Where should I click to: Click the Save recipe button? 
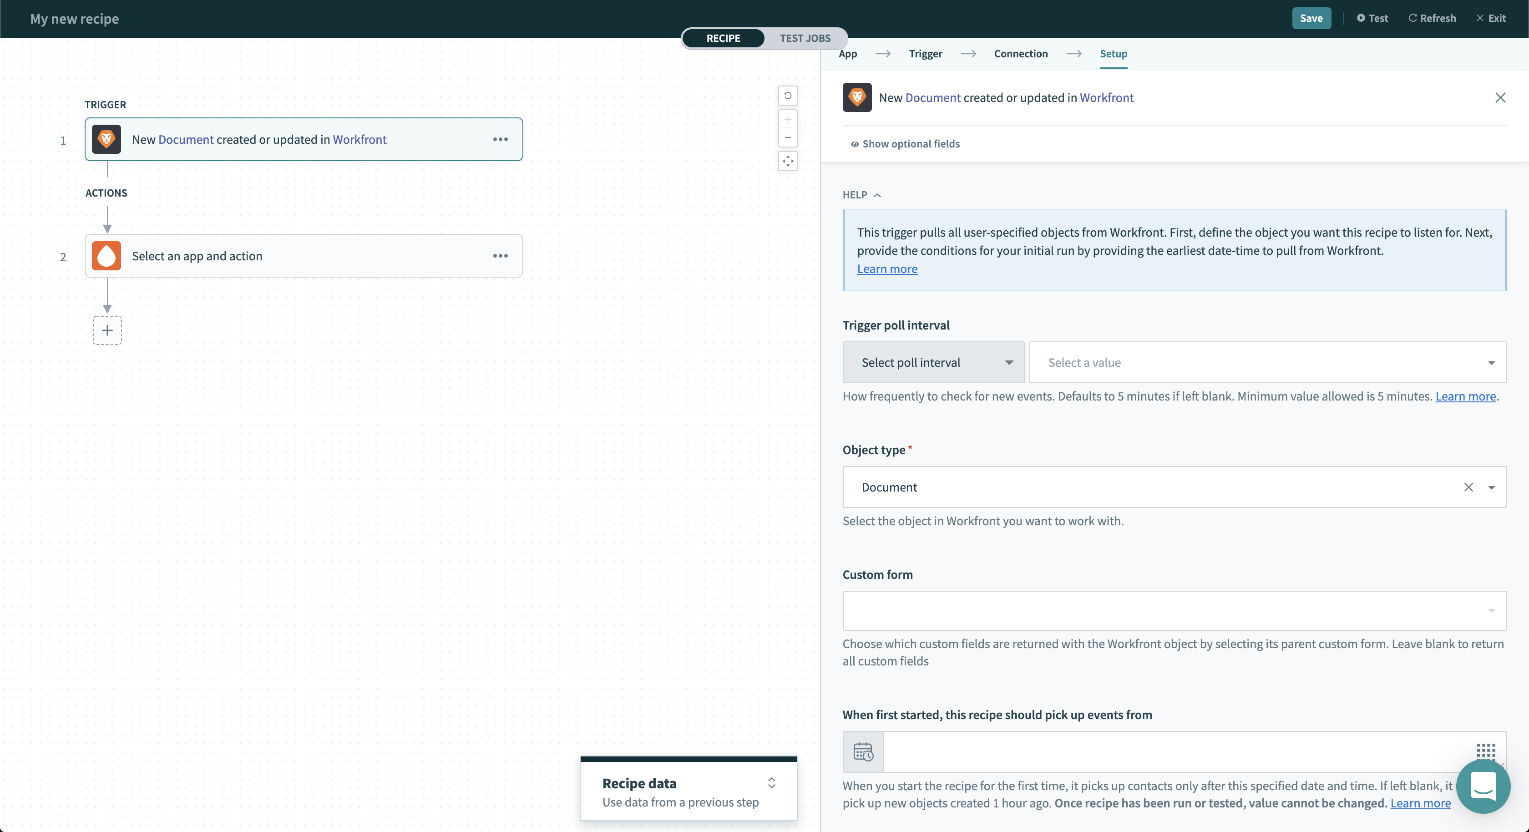click(x=1311, y=17)
